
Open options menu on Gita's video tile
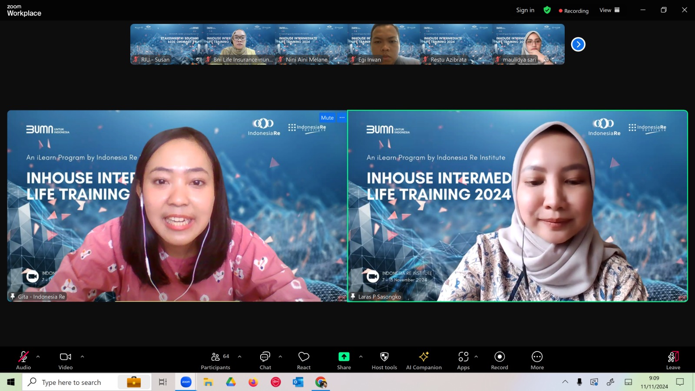click(342, 118)
